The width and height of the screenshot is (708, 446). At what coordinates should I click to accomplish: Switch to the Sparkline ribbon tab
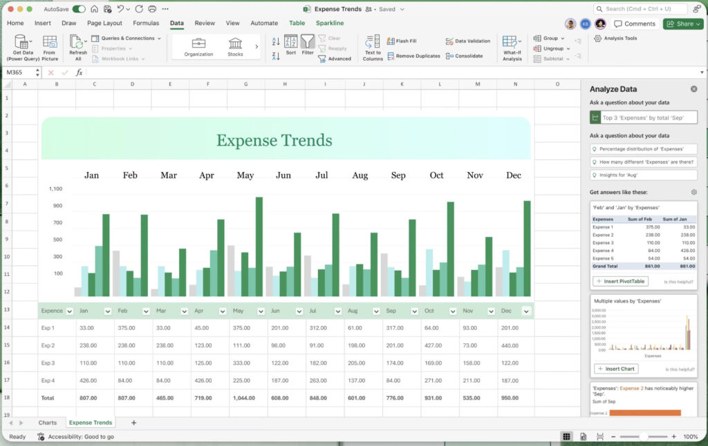330,23
